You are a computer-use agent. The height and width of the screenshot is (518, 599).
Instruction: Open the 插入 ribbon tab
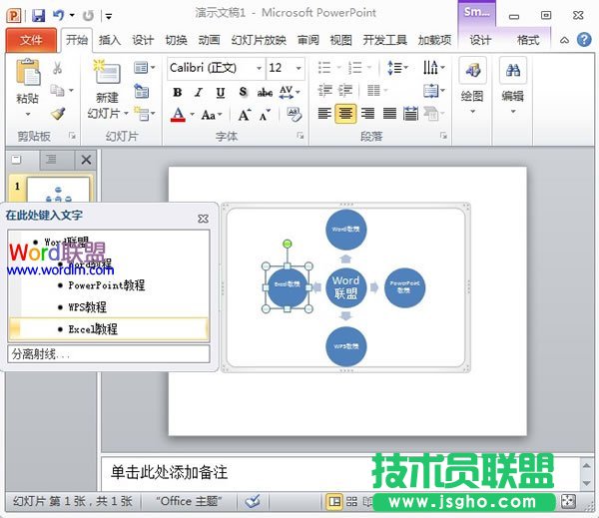110,40
